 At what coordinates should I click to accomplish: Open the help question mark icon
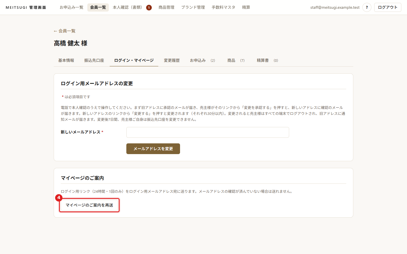pos(367,7)
